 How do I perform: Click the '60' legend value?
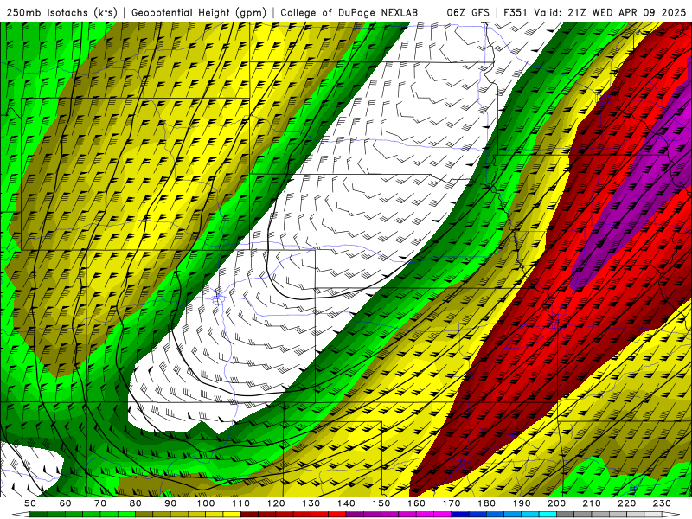click(x=66, y=503)
